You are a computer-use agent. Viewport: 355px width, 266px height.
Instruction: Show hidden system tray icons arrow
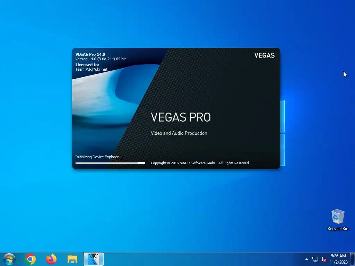coord(306,259)
